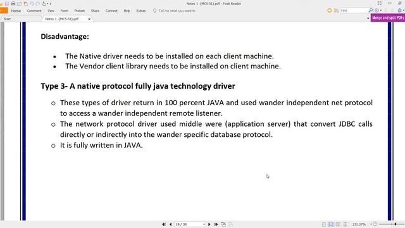Open the Form ribbon tab
Viewport: 405px width, 228px height.
[65, 11]
